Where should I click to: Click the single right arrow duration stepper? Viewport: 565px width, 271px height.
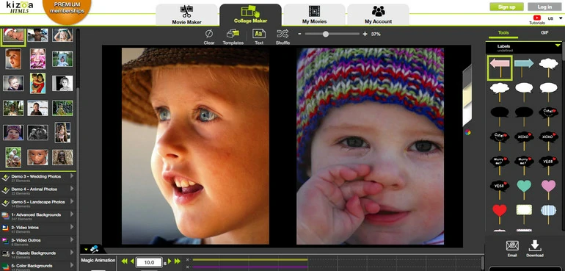point(169,261)
